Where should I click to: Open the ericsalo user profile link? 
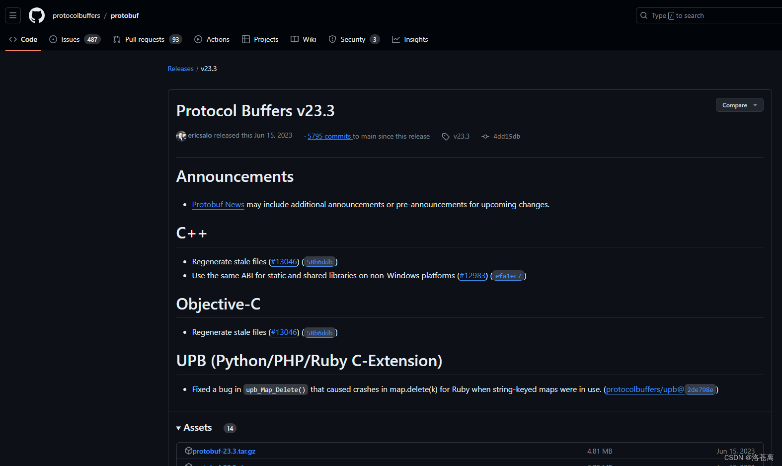(200, 135)
